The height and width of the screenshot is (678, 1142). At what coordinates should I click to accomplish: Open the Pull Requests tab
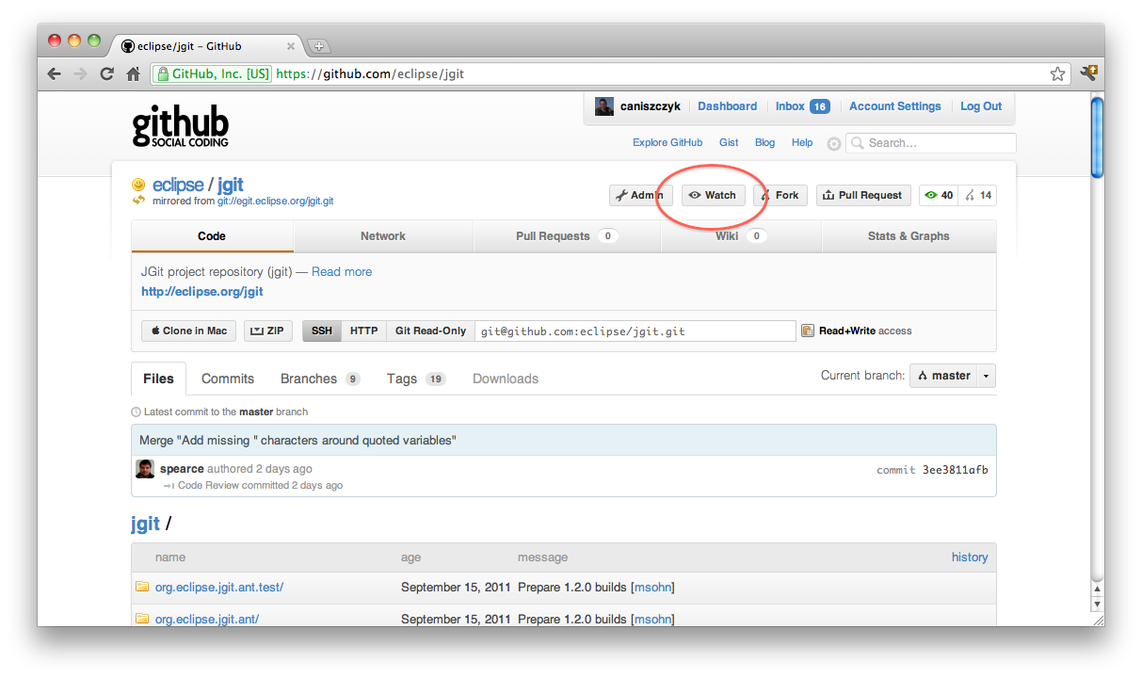click(567, 236)
